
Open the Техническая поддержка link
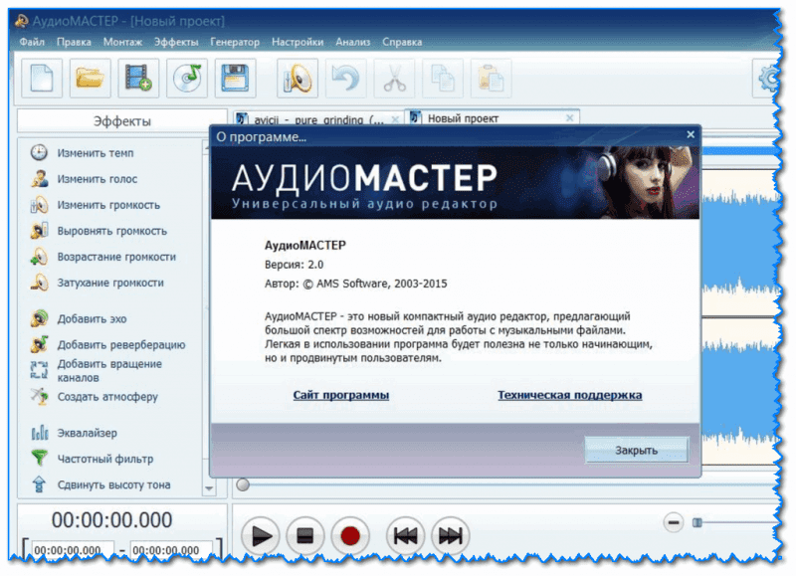(569, 395)
